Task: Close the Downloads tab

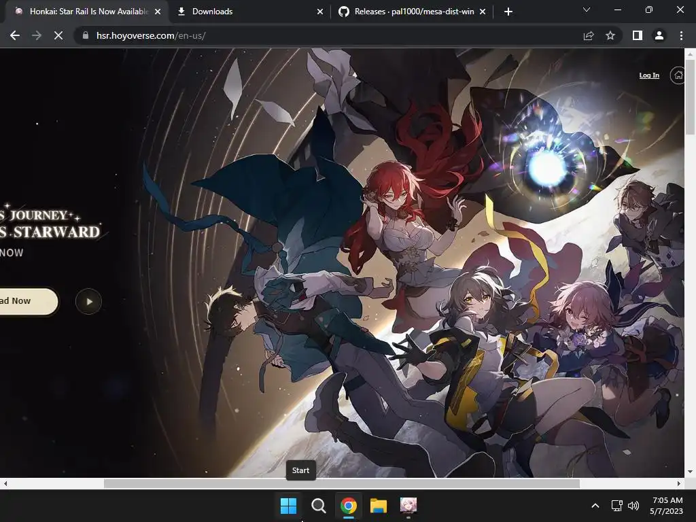Action: tap(320, 12)
